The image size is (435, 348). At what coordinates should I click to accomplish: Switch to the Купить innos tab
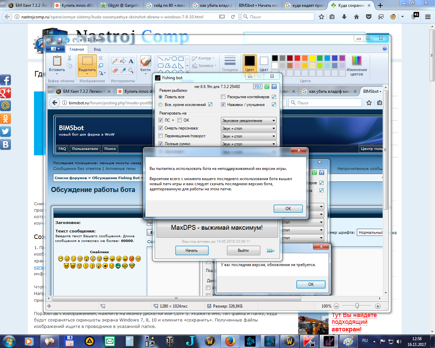pos(75,5)
